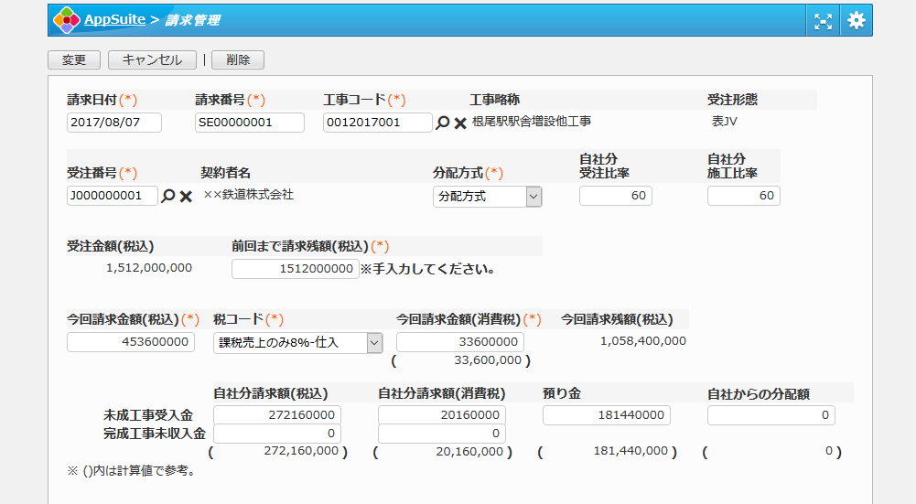Viewport: 916px width, 504px height.
Task: Clear 受注番号 with the X icon
Action: click(x=186, y=196)
